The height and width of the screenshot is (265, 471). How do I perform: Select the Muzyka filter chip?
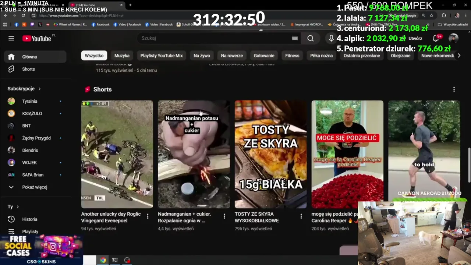pyautogui.click(x=122, y=56)
